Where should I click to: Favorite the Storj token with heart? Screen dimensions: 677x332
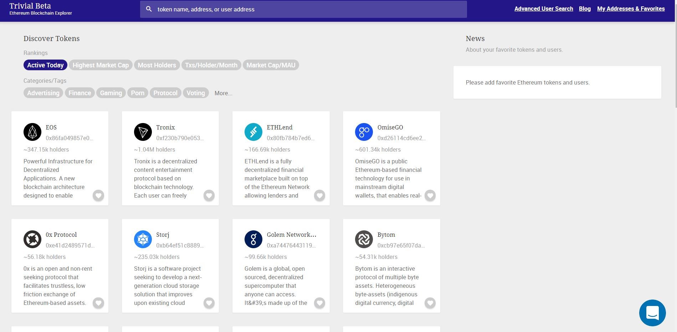click(209, 303)
